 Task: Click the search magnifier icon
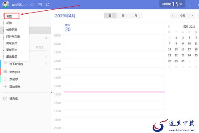(x=47, y=5)
